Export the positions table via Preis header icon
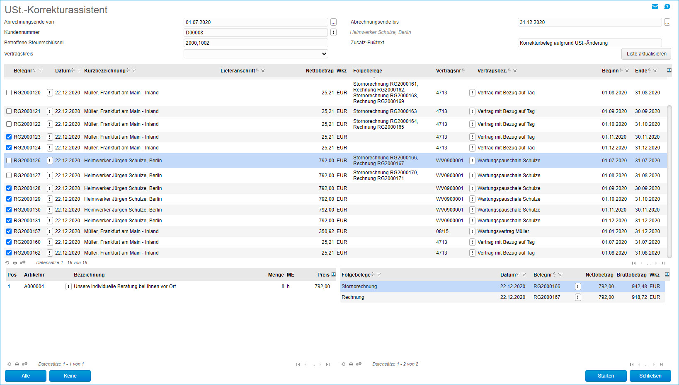This screenshot has width=679, height=385. click(x=334, y=274)
